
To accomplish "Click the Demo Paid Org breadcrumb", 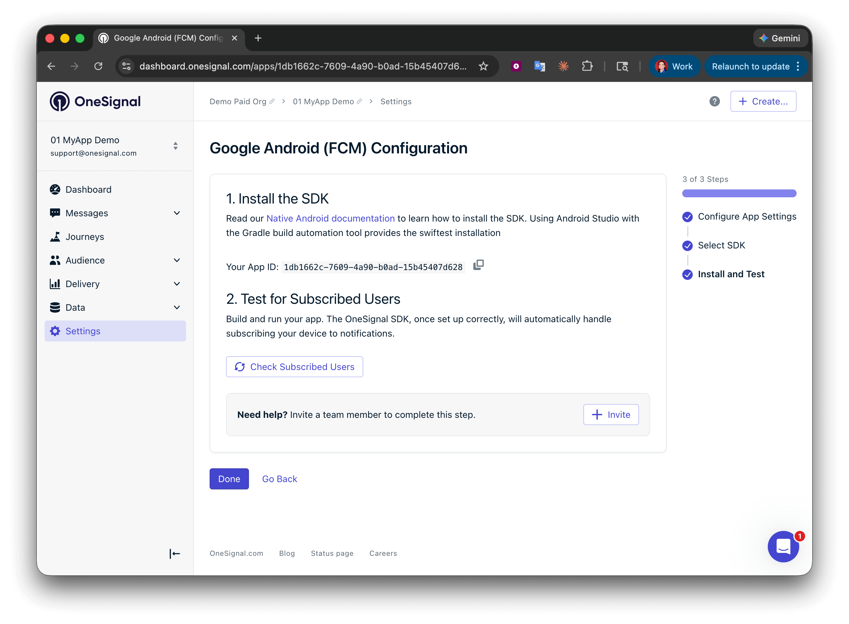I will [238, 101].
